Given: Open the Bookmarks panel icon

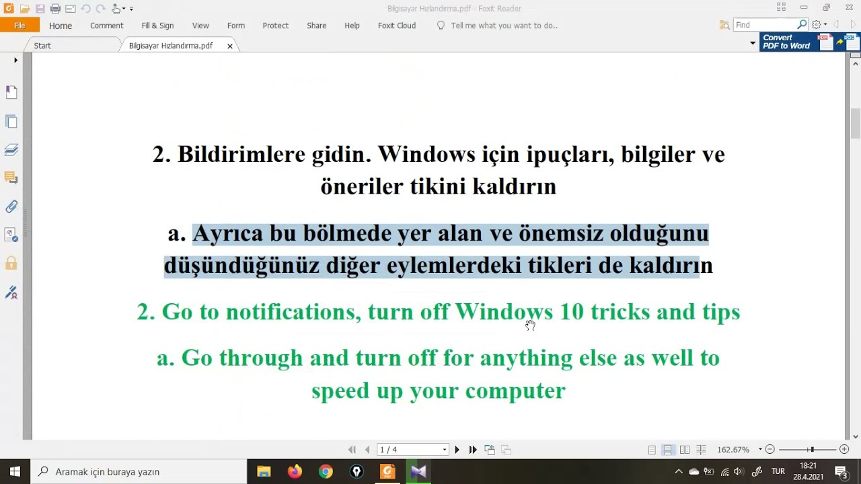Looking at the screenshot, I should point(11,92).
